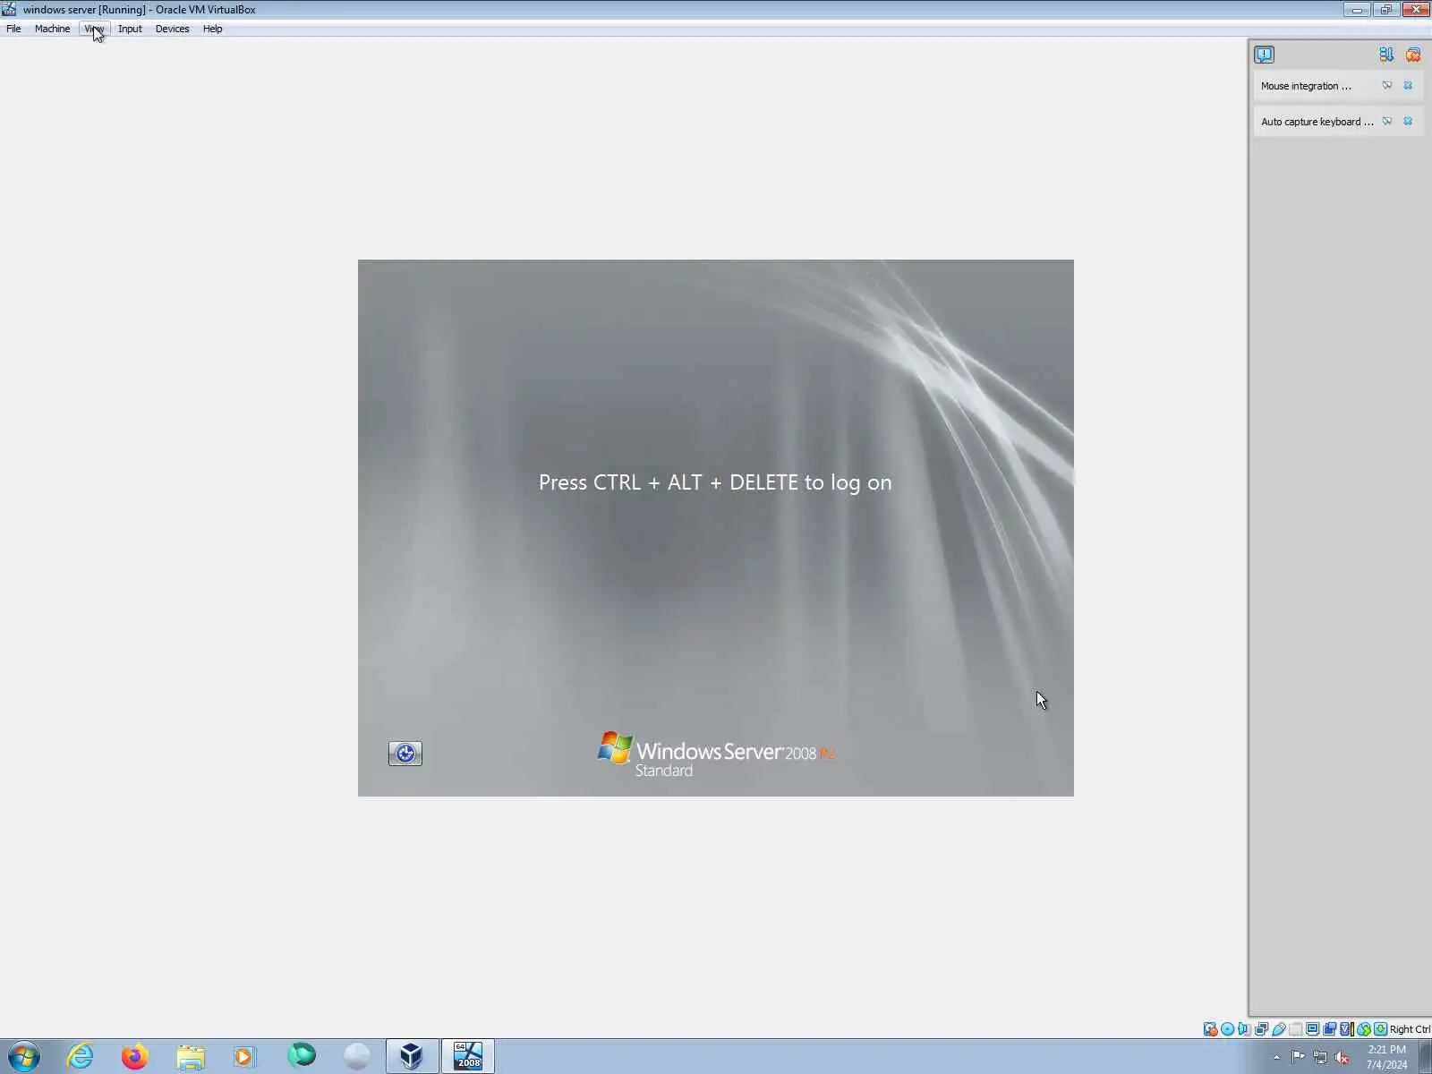Open the File menu

[x=13, y=29]
